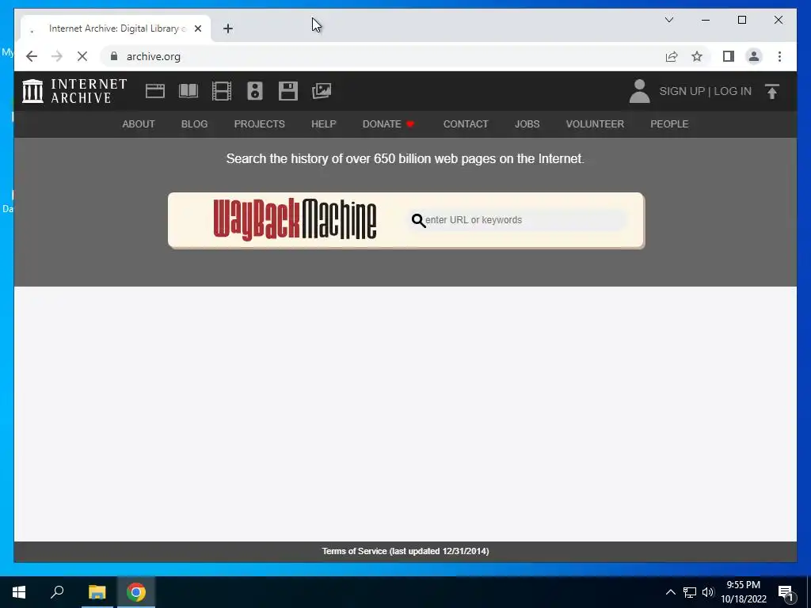
Task: Click the Chrome taskbar icon
Action: point(136,592)
